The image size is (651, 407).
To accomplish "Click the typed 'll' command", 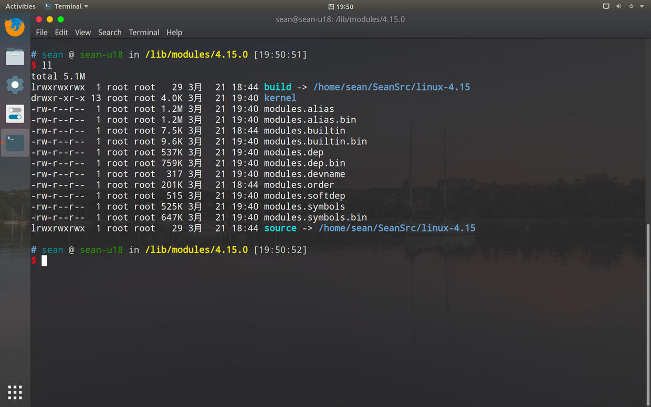I will [47, 65].
